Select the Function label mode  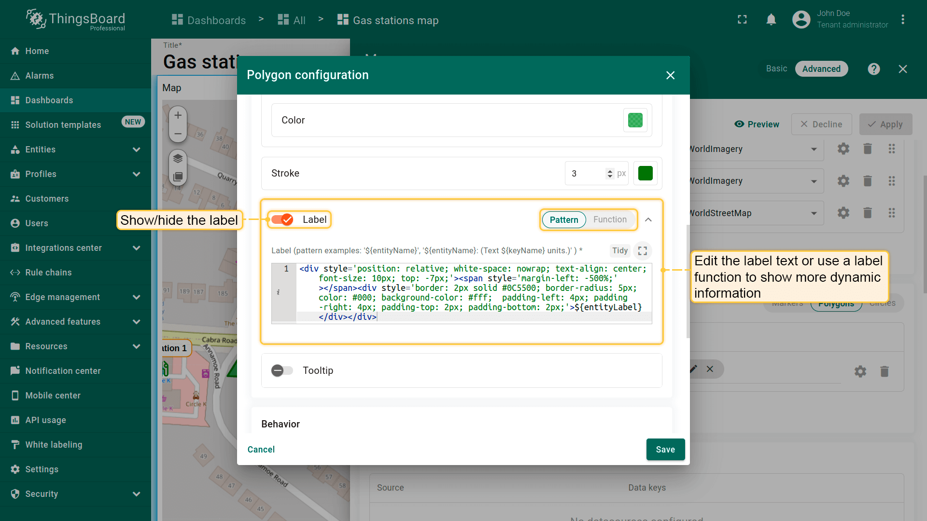610,219
